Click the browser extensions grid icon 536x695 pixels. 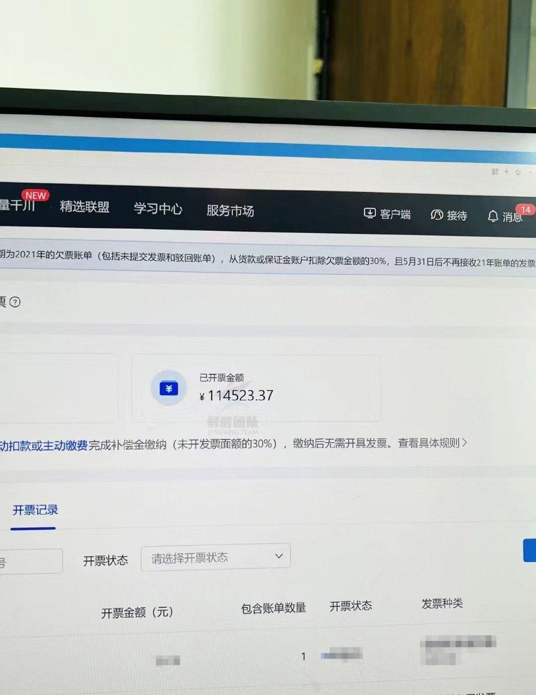point(495,172)
